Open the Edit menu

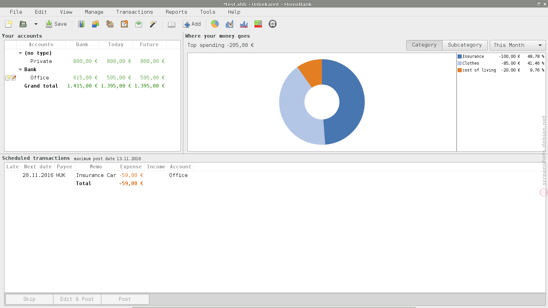41,12
